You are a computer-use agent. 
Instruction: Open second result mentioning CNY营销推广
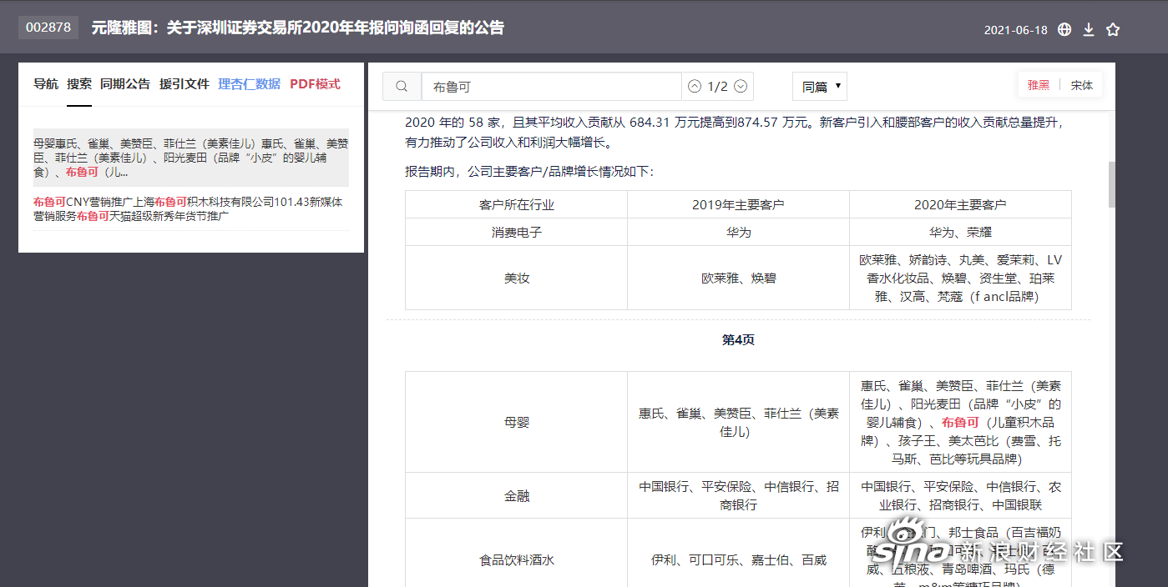(x=191, y=209)
